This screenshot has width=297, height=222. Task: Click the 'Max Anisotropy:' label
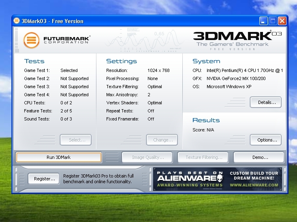click(122, 95)
